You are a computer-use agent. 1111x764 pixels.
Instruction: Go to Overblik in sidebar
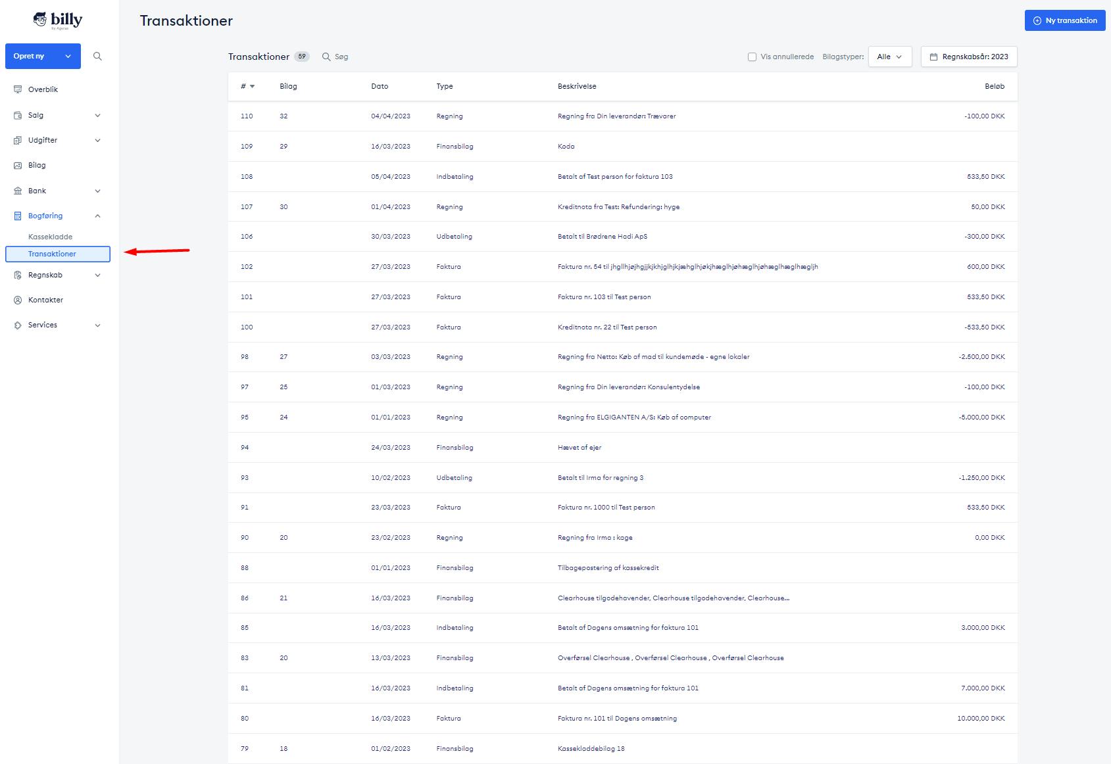click(43, 89)
